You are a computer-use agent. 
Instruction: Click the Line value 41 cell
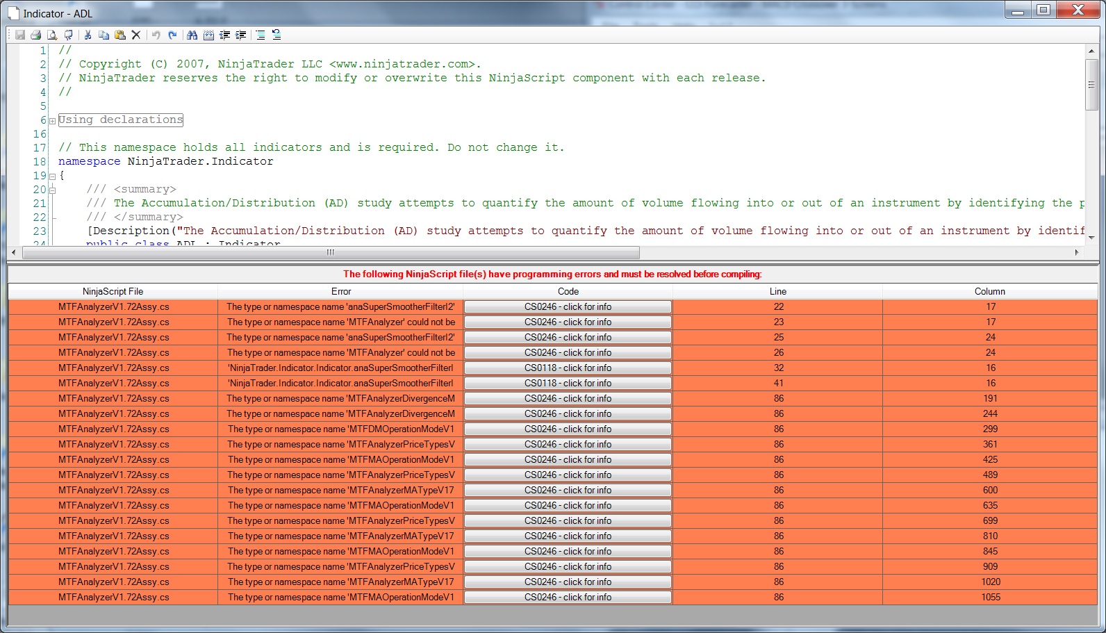pyautogui.click(x=778, y=384)
